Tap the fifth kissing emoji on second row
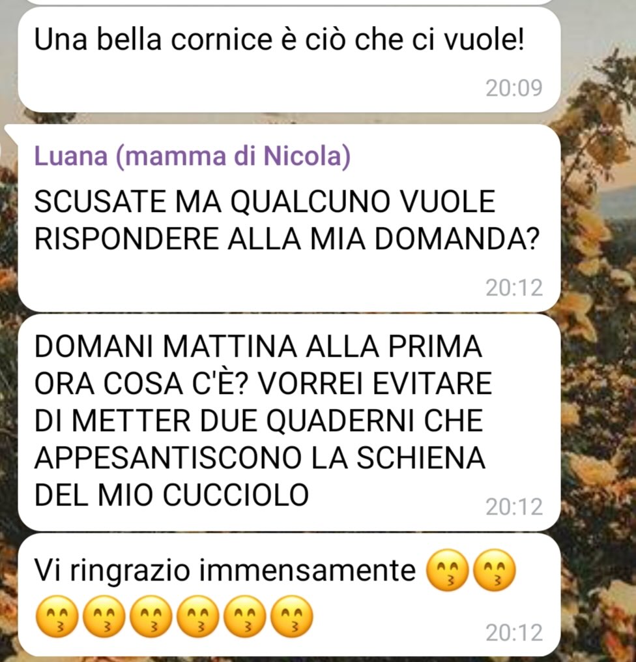636x662 pixels. (244, 616)
